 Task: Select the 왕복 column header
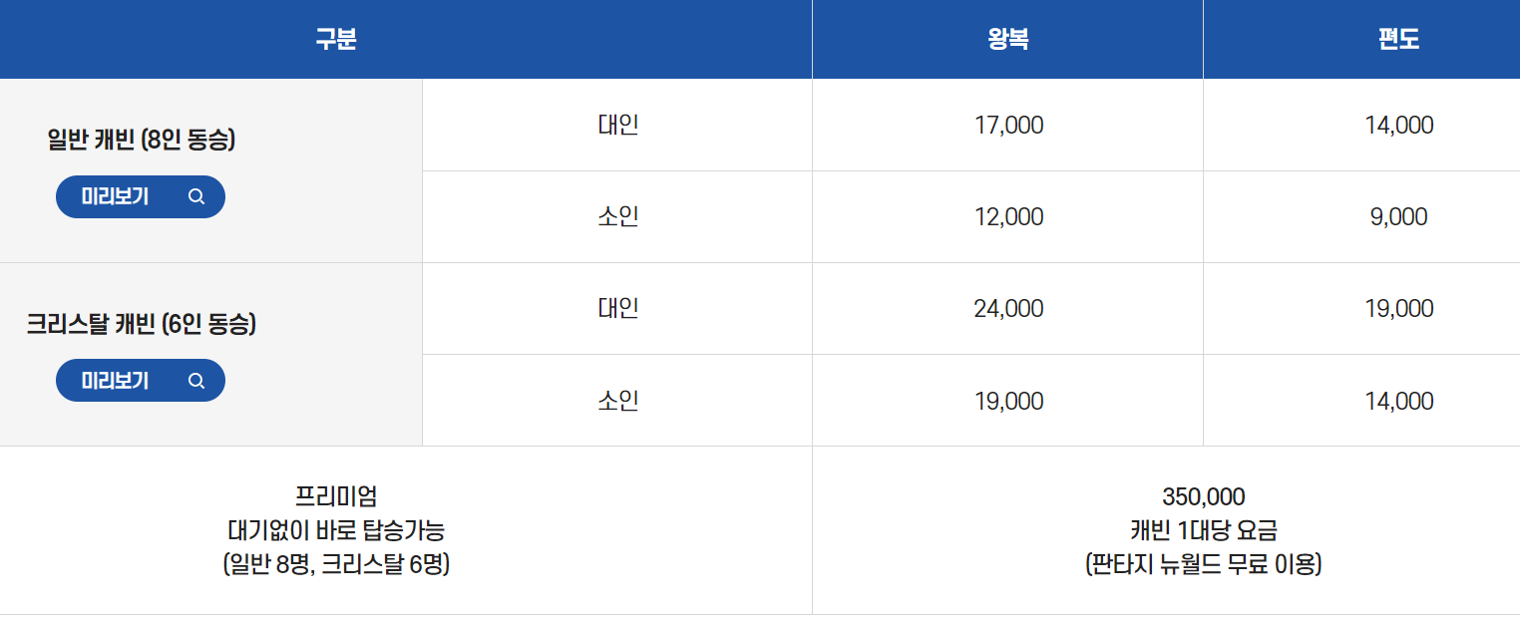1006,38
